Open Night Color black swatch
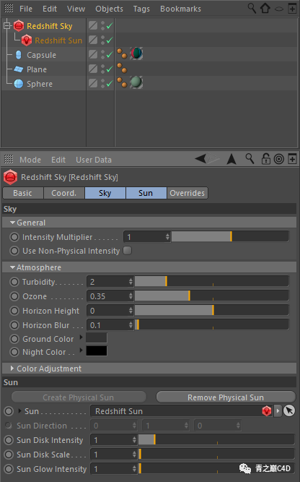This screenshot has width=300, height=482. click(97, 350)
